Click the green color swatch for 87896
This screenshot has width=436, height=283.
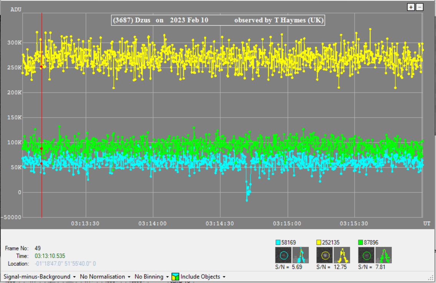360,242
